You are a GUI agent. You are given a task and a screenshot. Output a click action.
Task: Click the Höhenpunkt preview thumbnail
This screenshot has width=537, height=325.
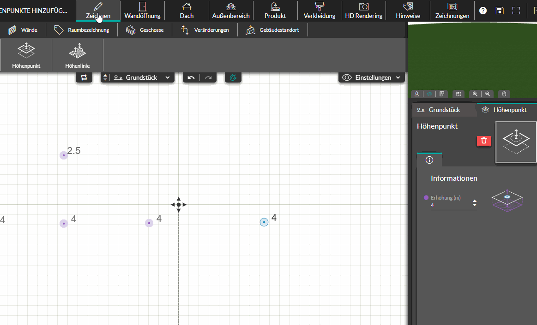tap(516, 142)
